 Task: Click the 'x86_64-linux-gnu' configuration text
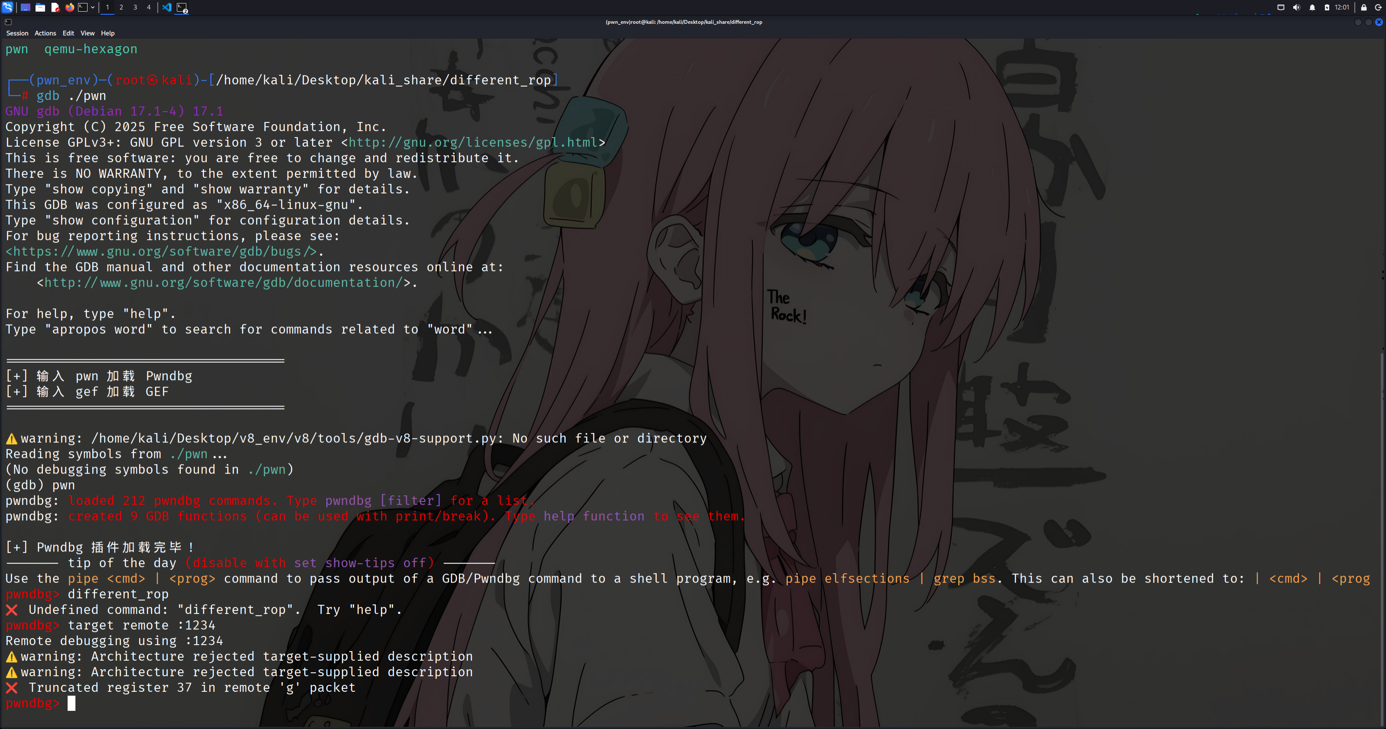tap(286, 205)
